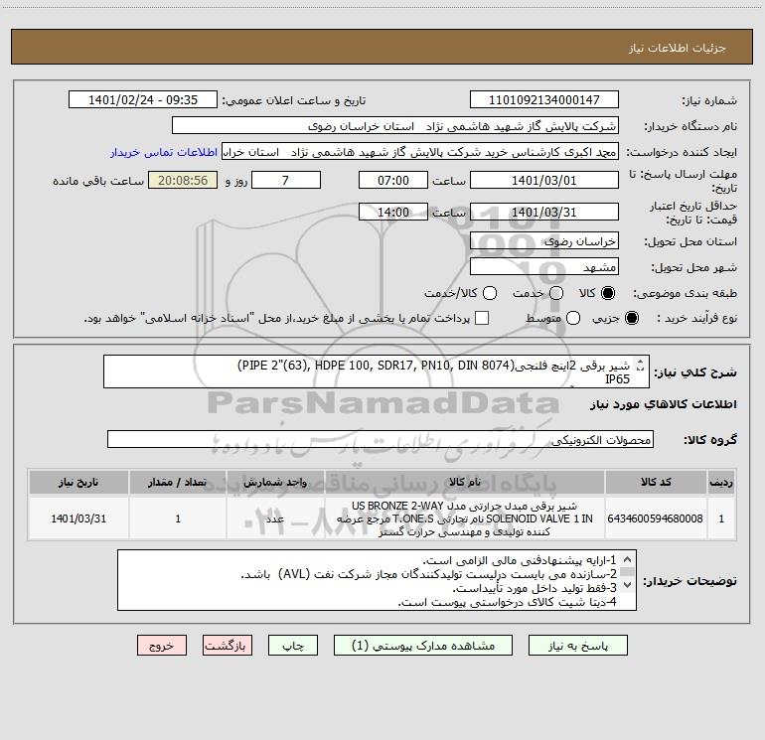Click the کد کالا column header
Viewport: 765px width, 740px height.
click(x=656, y=482)
